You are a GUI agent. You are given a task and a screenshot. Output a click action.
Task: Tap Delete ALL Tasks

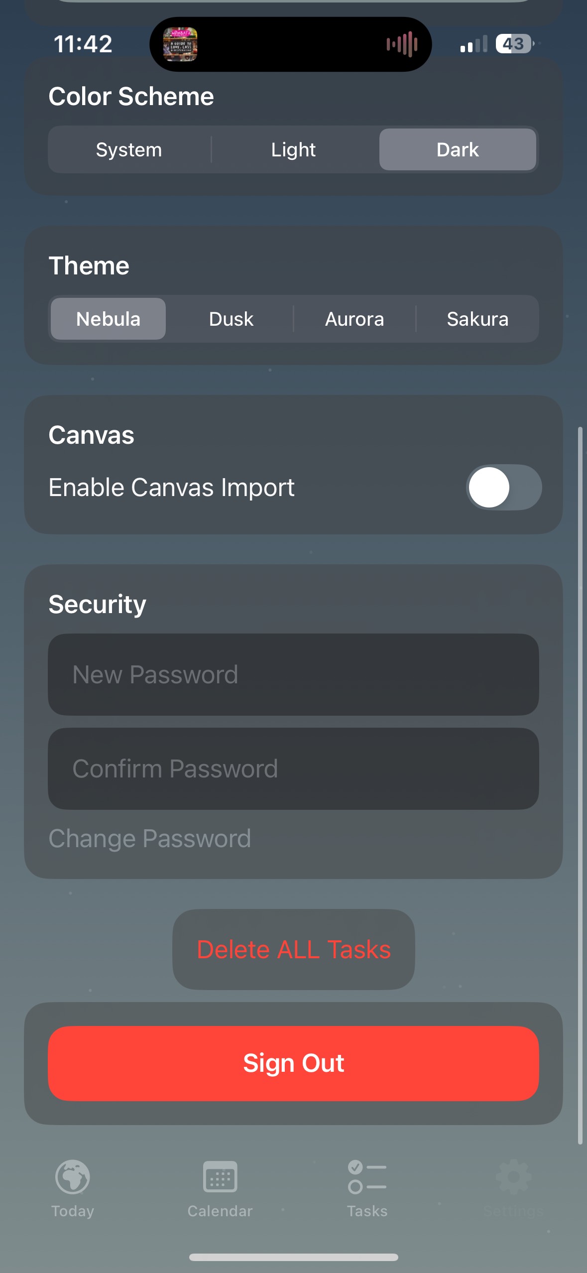tap(294, 949)
